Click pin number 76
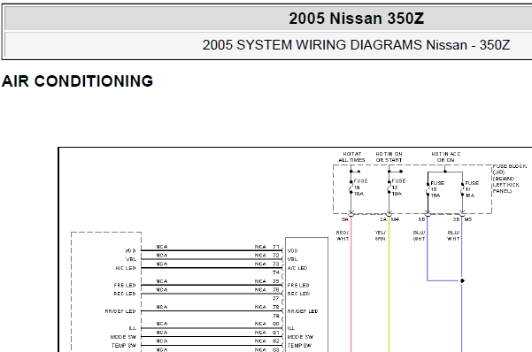This screenshot has width=532, height=352. 276,290
